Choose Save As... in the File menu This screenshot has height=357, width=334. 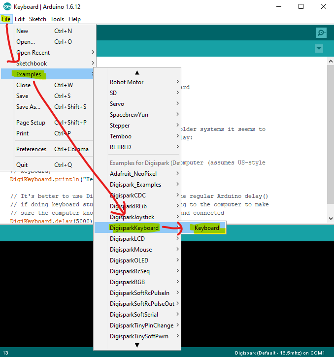tap(47, 107)
